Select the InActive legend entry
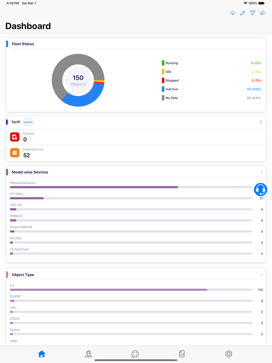 211,89
